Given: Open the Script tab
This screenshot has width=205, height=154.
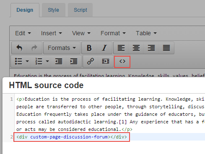Looking at the screenshot, I should (80, 10).
